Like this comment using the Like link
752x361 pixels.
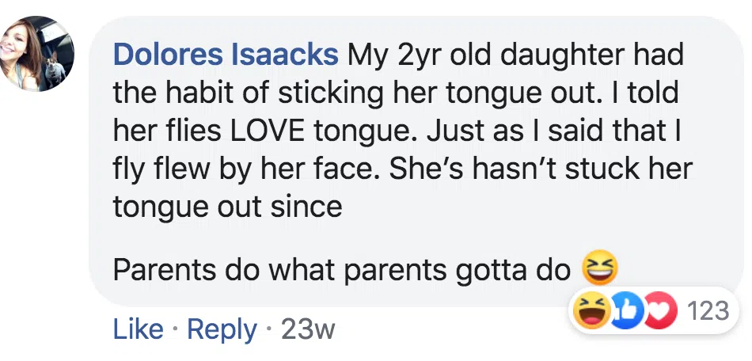point(140,329)
